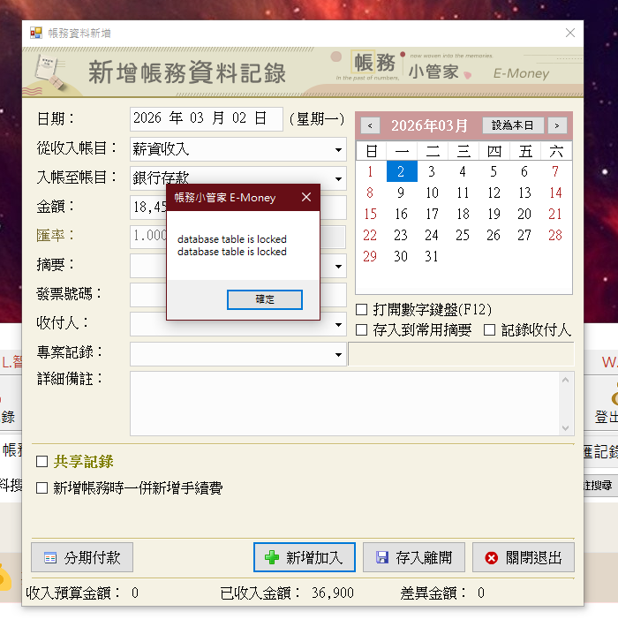Click the red X 關閉退出 button

point(523,557)
